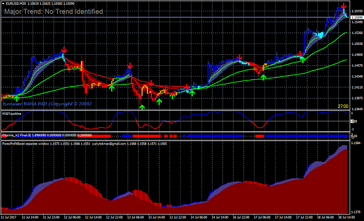Click price scale value 1.15030
The width and height of the screenshot is (364, 221).
click(x=357, y=44)
